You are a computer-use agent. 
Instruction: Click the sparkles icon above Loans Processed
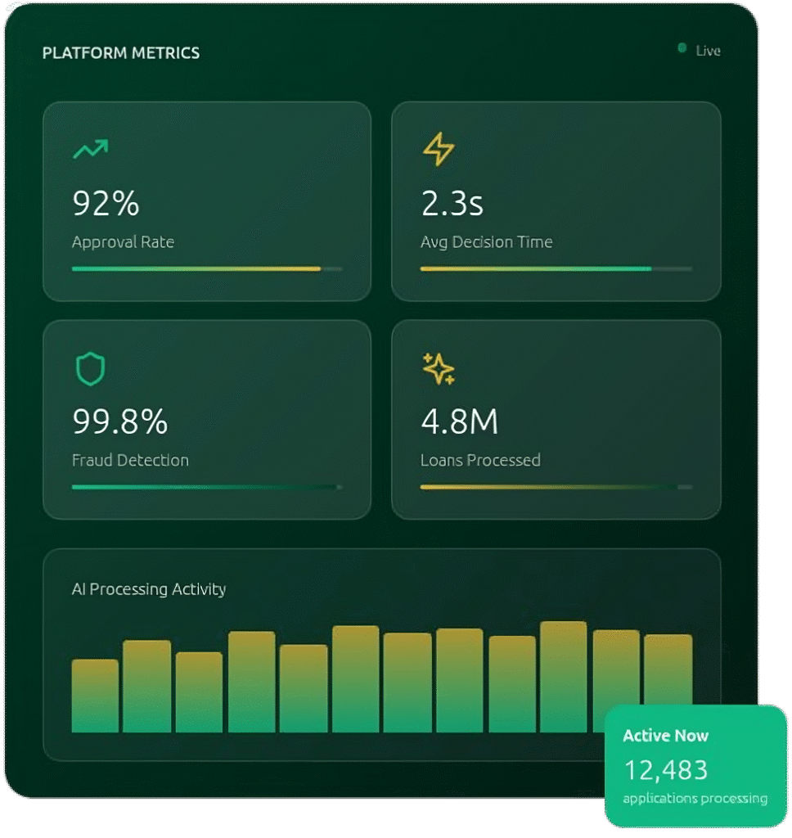[x=439, y=369]
